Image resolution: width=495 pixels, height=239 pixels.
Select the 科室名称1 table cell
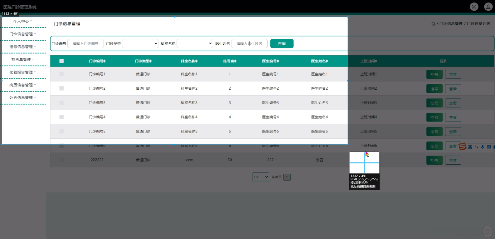(x=189, y=74)
